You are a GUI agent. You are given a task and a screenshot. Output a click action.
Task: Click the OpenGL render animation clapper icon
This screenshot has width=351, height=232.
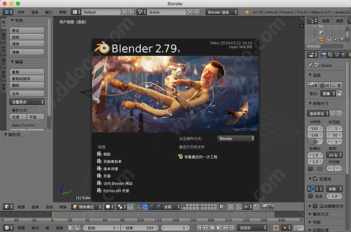coord(271,207)
